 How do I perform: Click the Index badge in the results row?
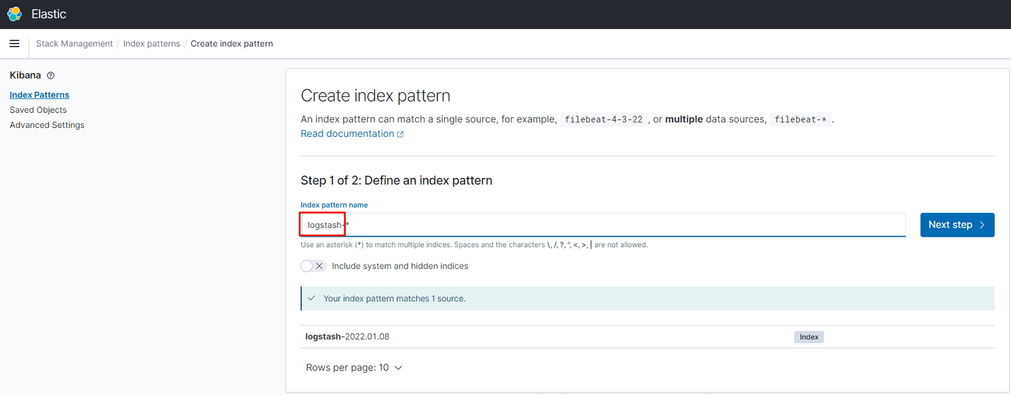pyautogui.click(x=809, y=337)
